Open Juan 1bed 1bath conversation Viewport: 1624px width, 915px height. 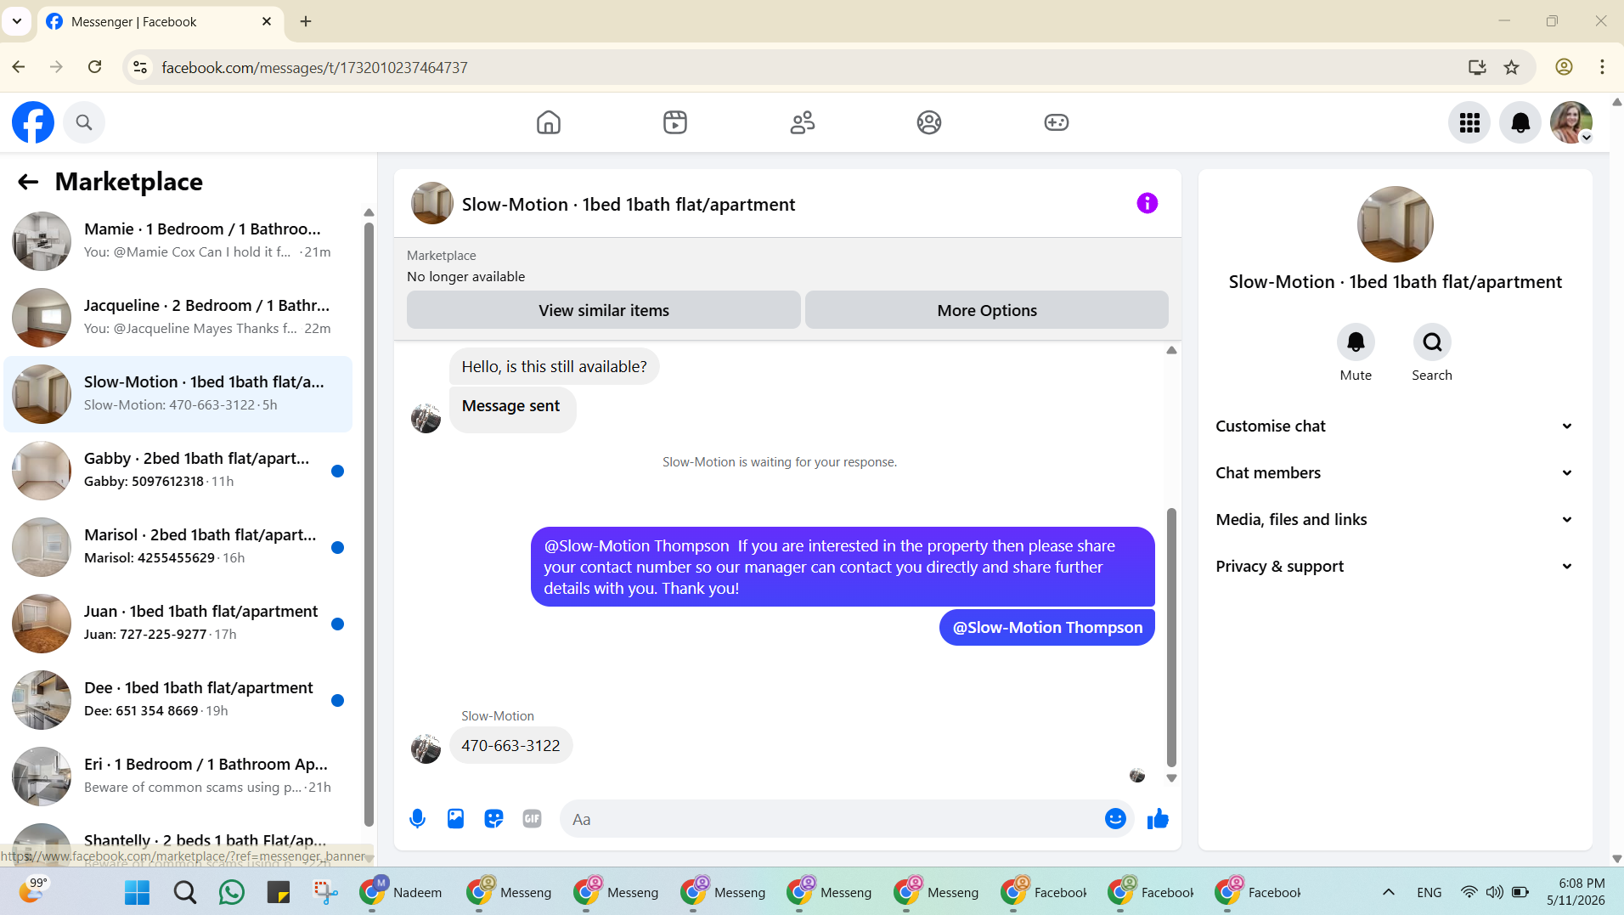tap(178, 624)
